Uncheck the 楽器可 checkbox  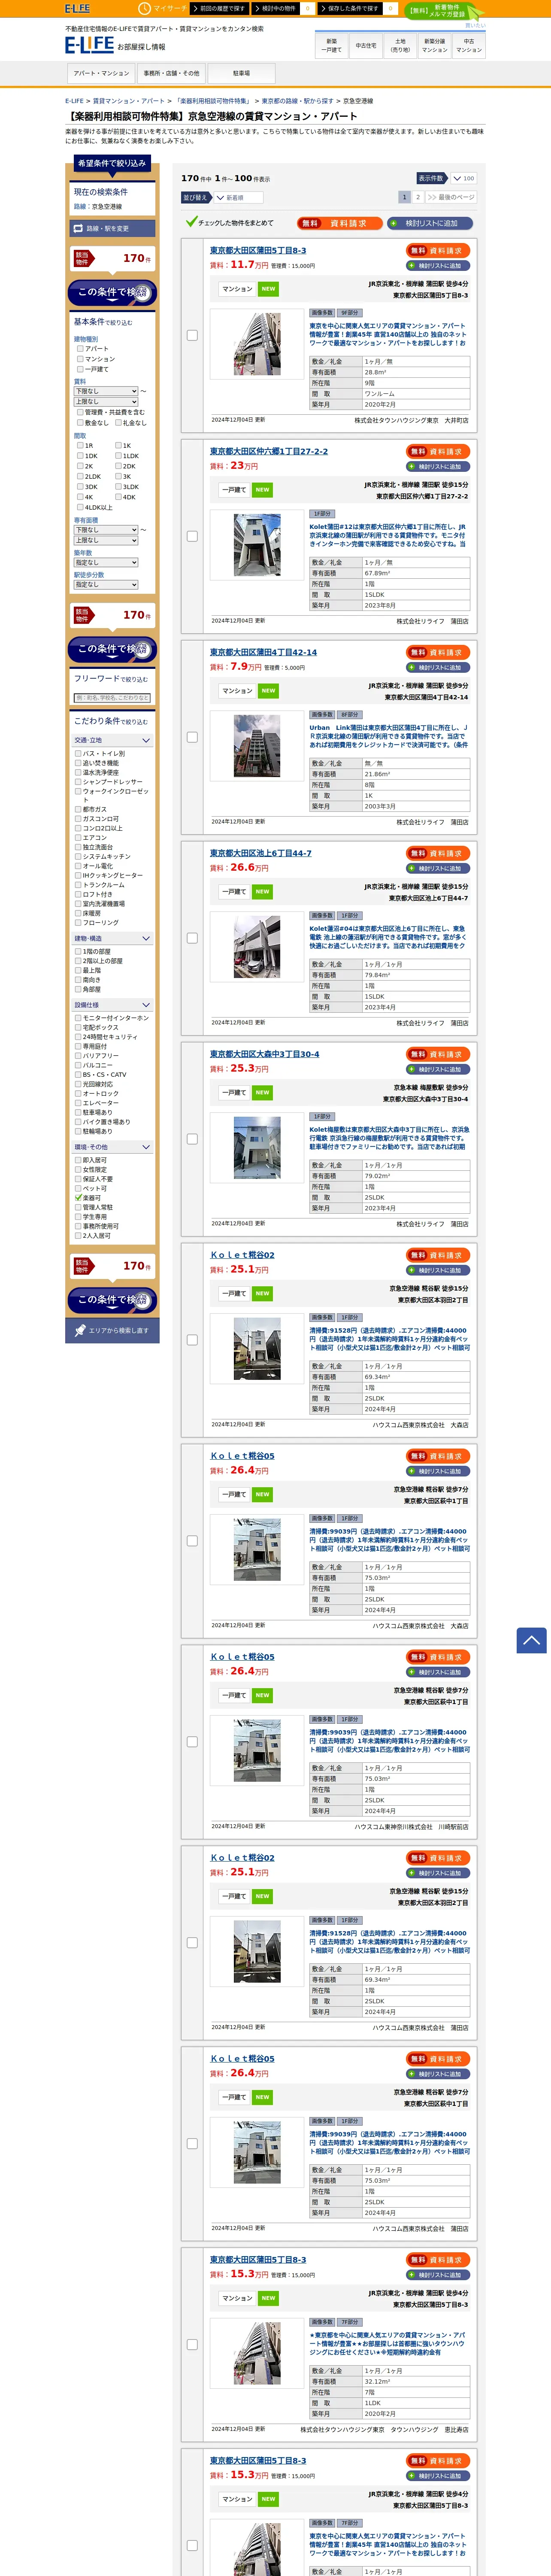(x=78, y=1197)
